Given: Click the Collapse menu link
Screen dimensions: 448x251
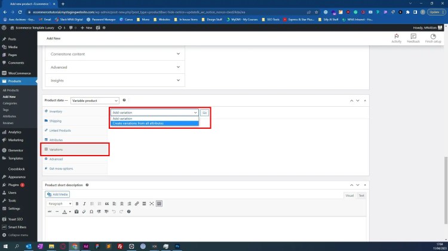Looking at the screenshot, I should (x=19, y=235).
